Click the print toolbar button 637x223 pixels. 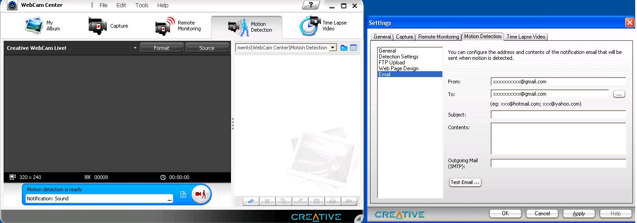coord(333,201)
